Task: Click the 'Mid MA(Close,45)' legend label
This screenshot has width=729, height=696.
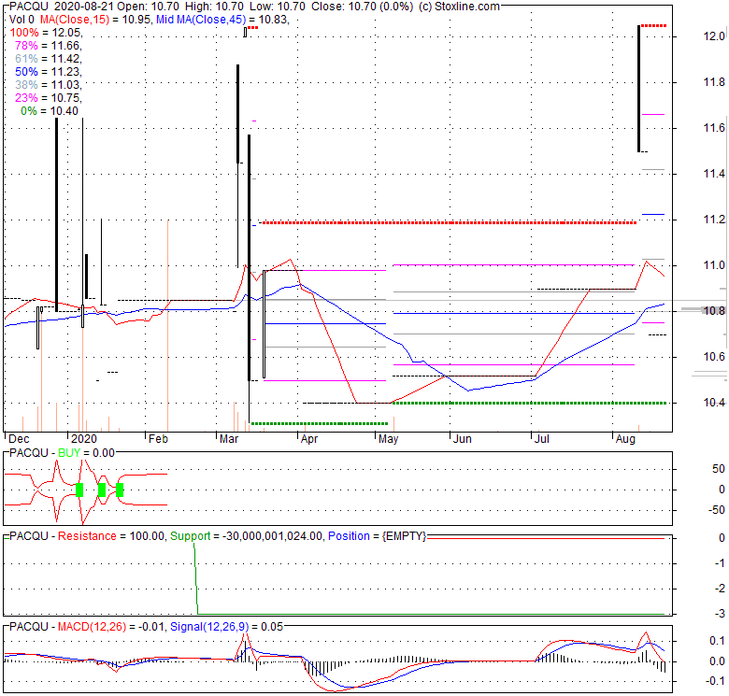Action: click(x=201, y=20)
